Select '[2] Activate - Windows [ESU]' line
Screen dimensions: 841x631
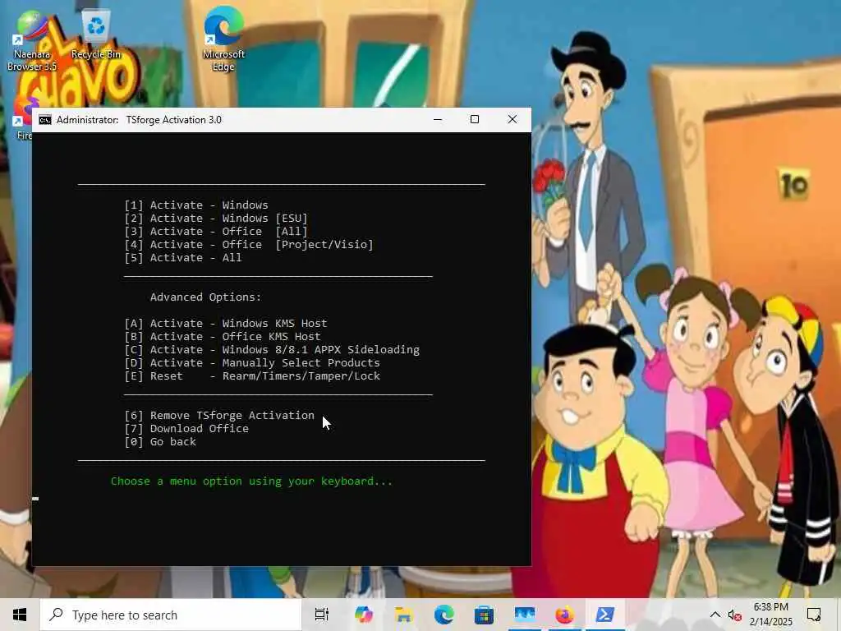coord(216,219)
